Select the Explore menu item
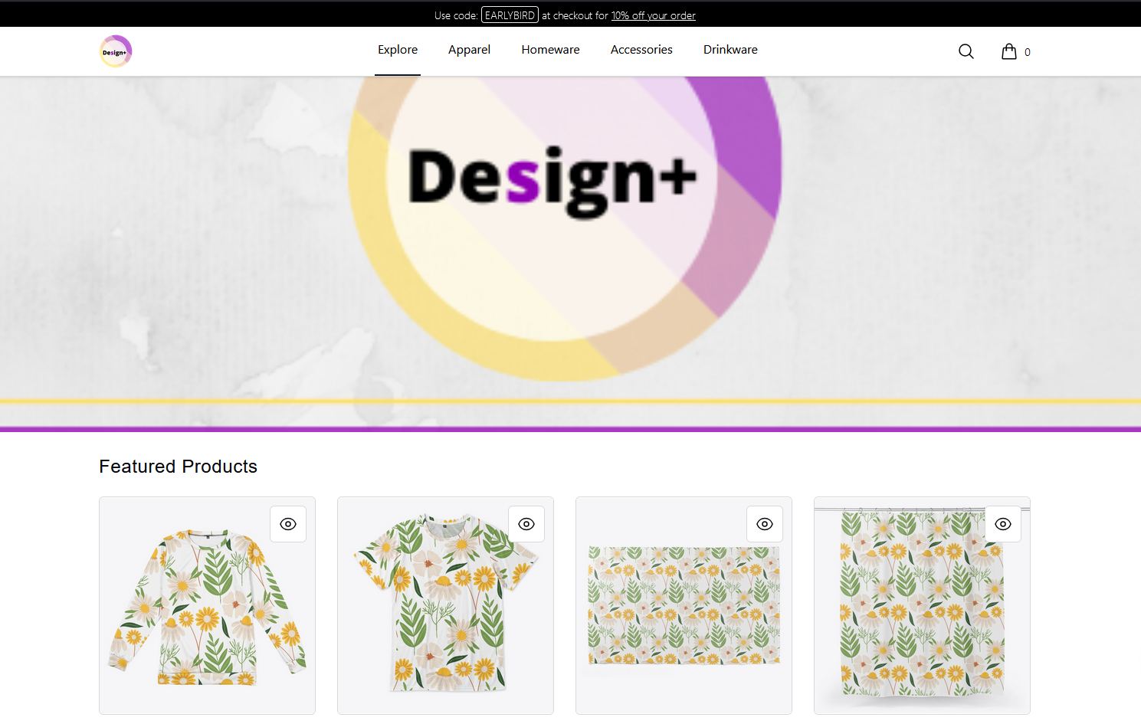 (398, 50)
